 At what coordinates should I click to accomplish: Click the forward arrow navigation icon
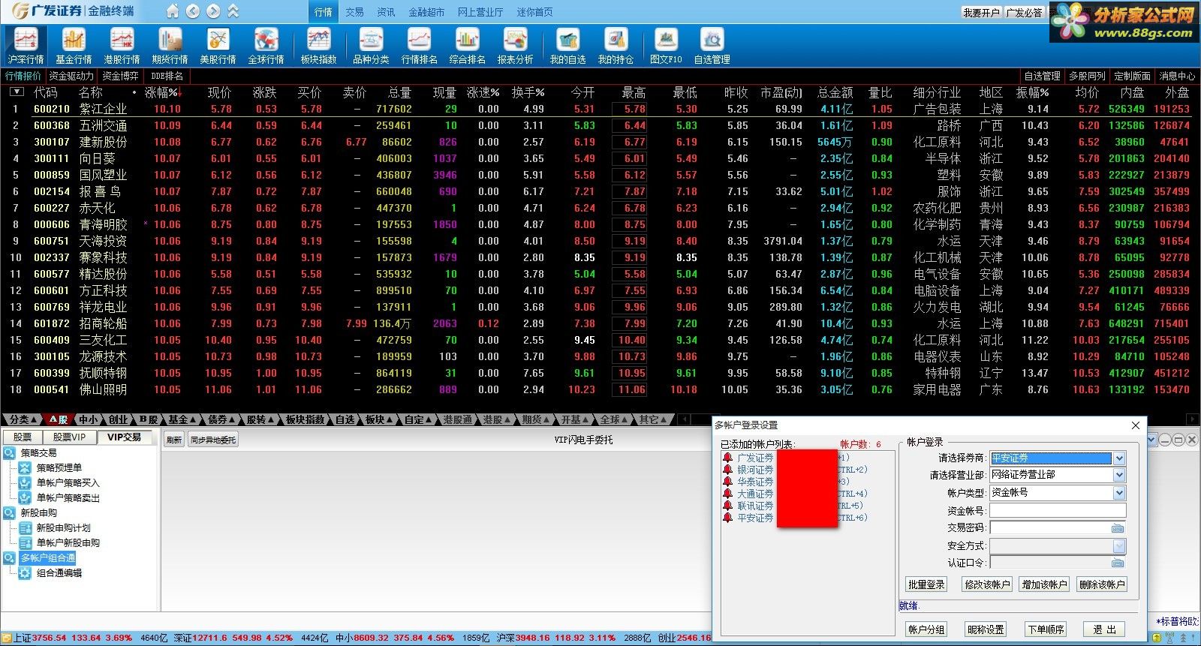(x=213, y=11)
